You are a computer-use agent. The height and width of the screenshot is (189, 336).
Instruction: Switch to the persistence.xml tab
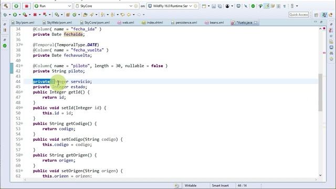click(x=184, y=23)
